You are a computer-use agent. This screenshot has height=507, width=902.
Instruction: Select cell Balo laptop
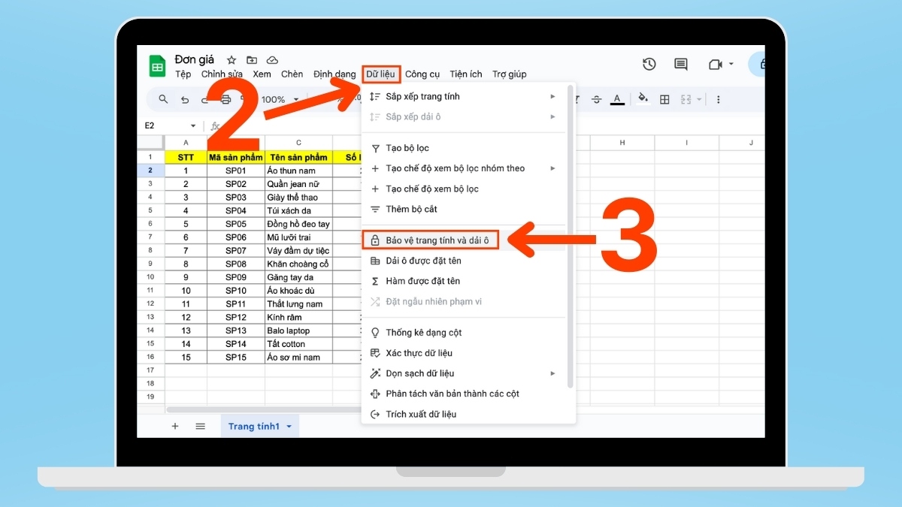[x=298, y=330]
